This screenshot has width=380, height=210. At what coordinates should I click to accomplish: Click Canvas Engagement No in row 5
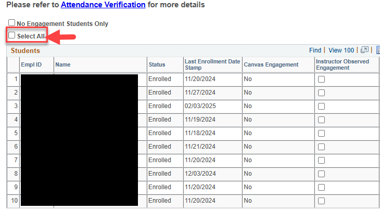tap(248, 133)
